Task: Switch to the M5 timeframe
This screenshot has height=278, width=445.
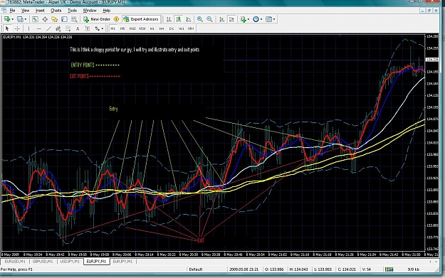Action: tap(122, 28)
